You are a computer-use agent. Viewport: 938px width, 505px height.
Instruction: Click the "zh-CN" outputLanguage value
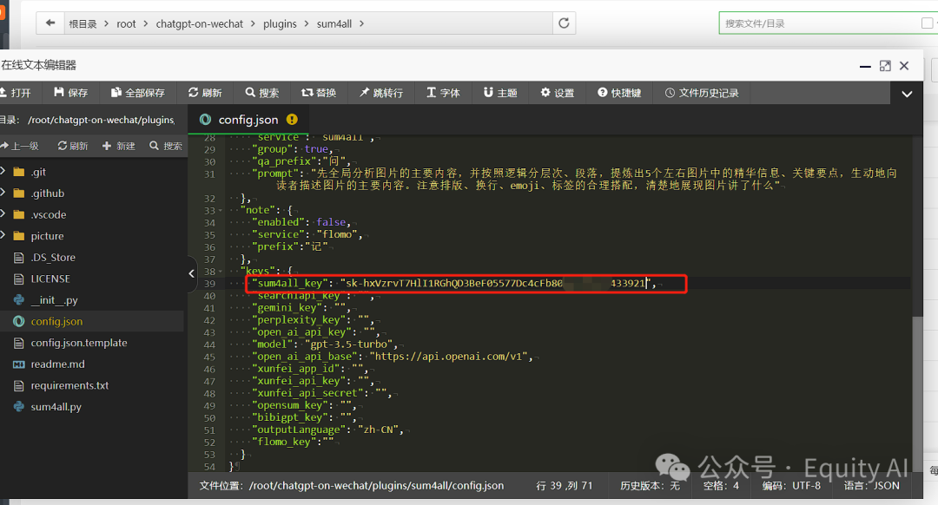[x=379, y=430]
